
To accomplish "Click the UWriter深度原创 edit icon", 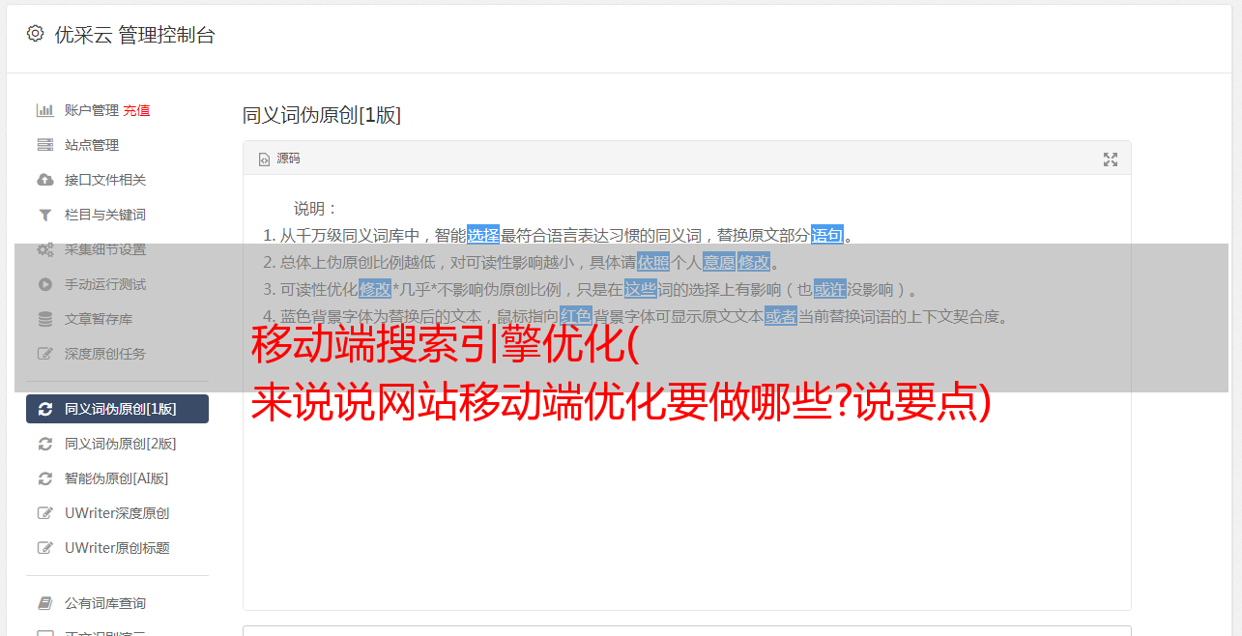I will (x=44, y=513).
